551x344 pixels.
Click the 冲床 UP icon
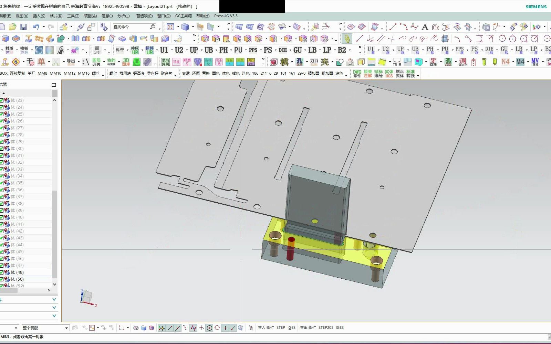[x=135, y=50]
